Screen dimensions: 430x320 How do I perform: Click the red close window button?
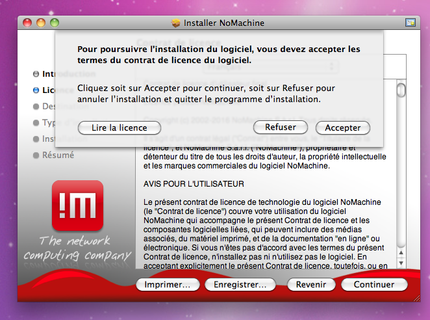pos(27,23)
